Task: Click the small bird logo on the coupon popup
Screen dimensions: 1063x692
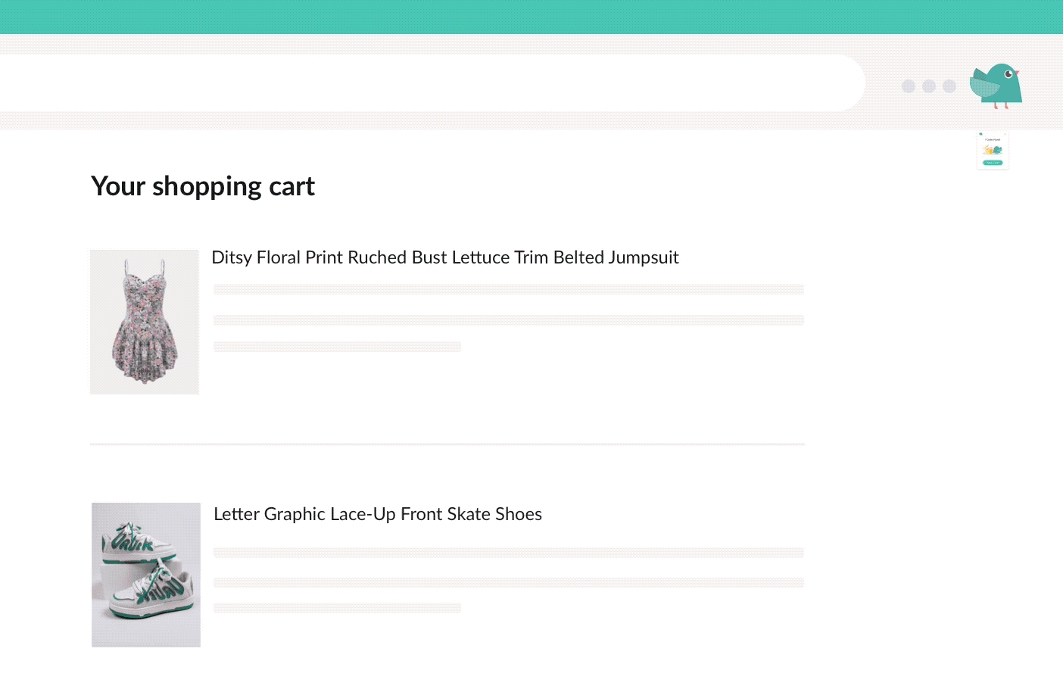Action: click(980, 134)
